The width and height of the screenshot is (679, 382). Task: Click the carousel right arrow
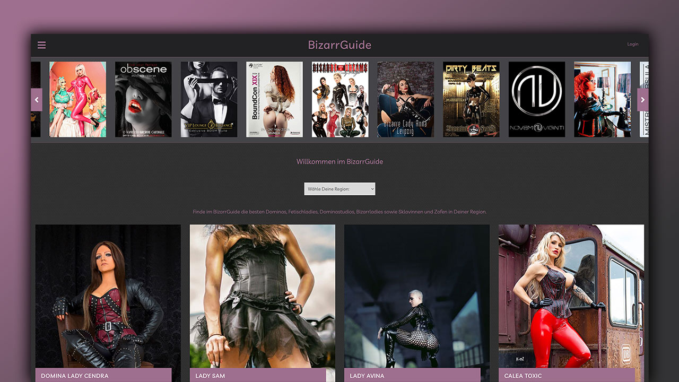tap(642, 99)
